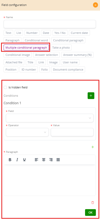Confirm with the OK button
Screen dimensions: 100x220
[x=90, y=213]
